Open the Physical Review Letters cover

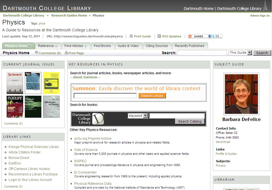33,107
